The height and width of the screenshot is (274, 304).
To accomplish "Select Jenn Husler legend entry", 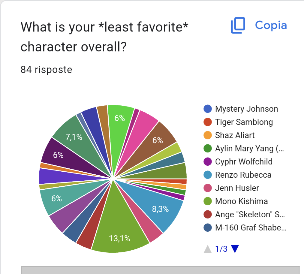I will click(237, 188).
